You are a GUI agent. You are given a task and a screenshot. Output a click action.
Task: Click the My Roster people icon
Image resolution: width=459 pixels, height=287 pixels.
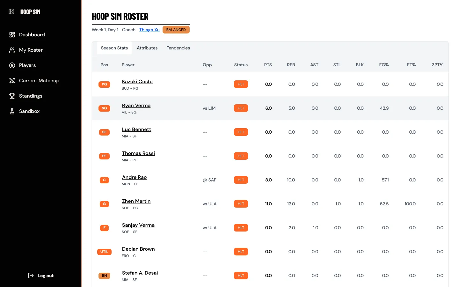(x=12, y=50)
